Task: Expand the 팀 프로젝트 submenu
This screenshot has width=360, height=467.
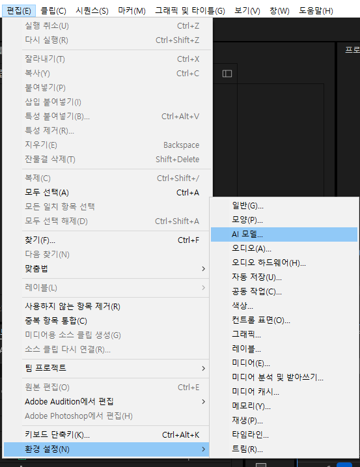Action: 107,368
